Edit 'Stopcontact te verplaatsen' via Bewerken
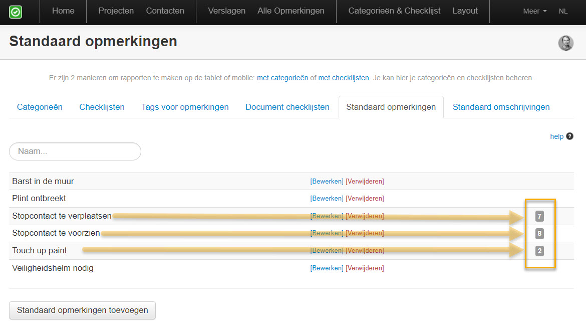Viewport: 586px width, 329px height. (327, 216)
